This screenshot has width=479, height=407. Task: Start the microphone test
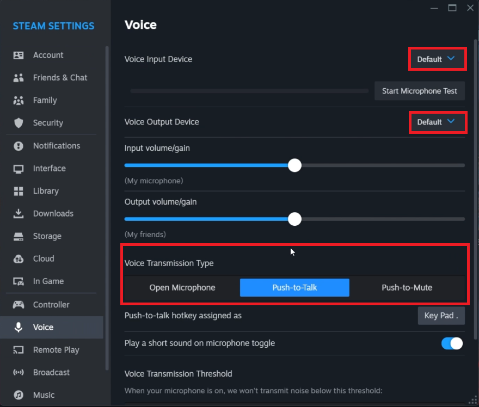click(420, 91)
